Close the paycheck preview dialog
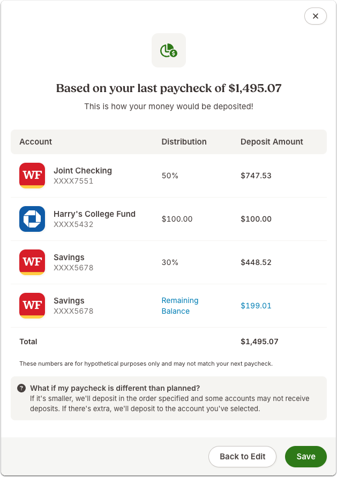 (316, 16)
